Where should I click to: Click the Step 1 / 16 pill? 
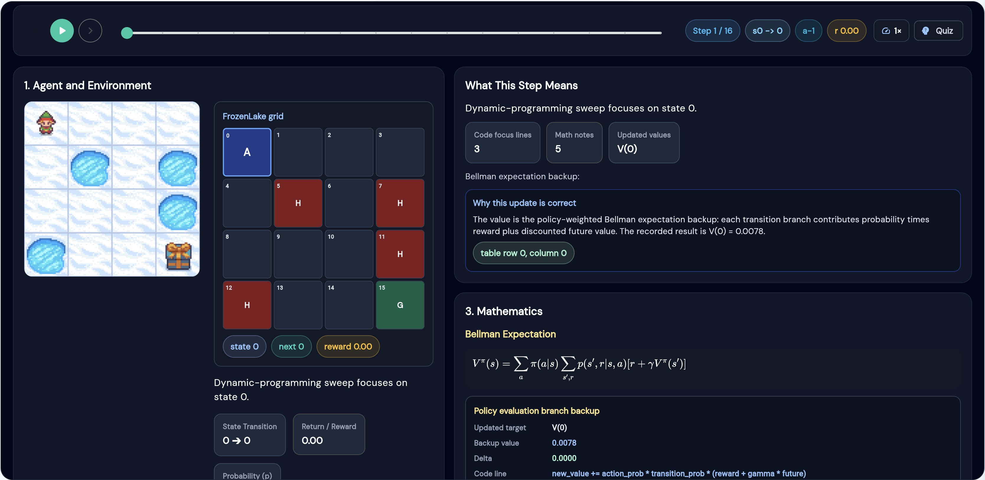712,31
